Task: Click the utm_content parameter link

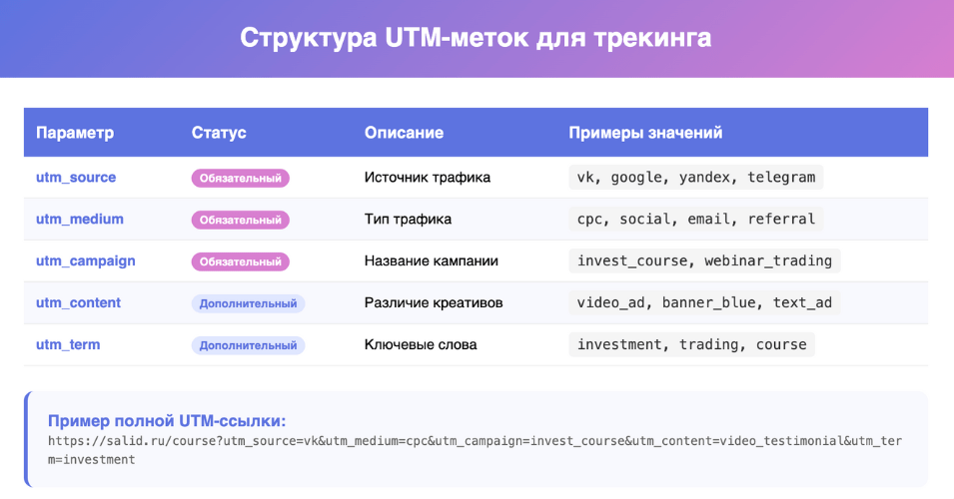Action: pos(78,303)
